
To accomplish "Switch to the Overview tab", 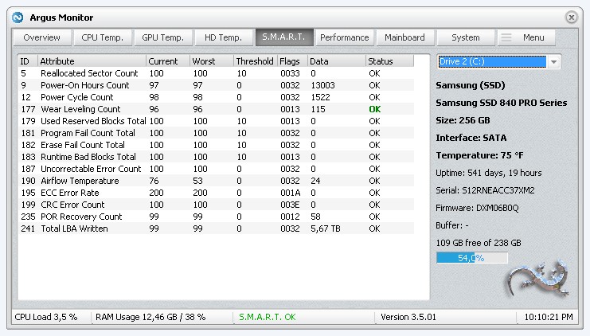I will pyautogui.click(x=41, y=37).
